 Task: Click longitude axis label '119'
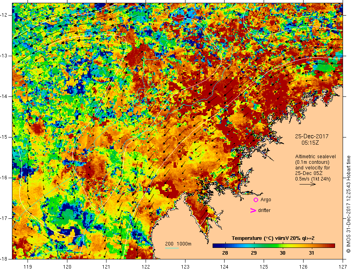click(28, 267)
